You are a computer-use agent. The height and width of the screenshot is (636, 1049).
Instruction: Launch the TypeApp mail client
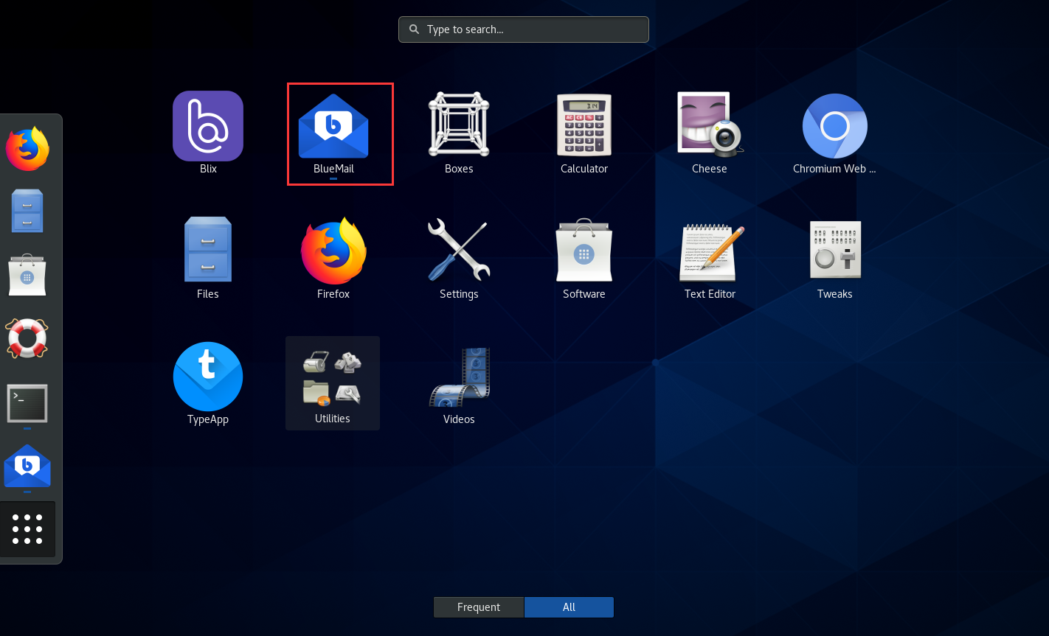(x=208, y=384)
